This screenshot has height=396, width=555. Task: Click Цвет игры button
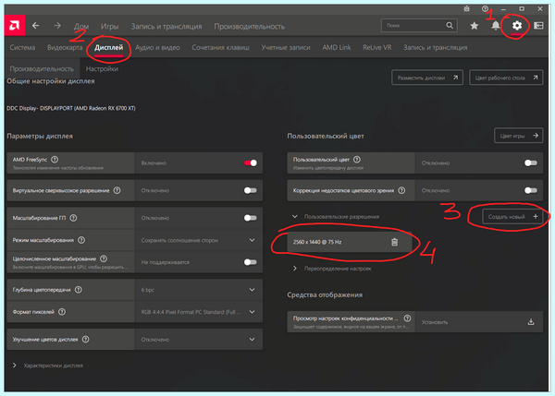[519, 136]
